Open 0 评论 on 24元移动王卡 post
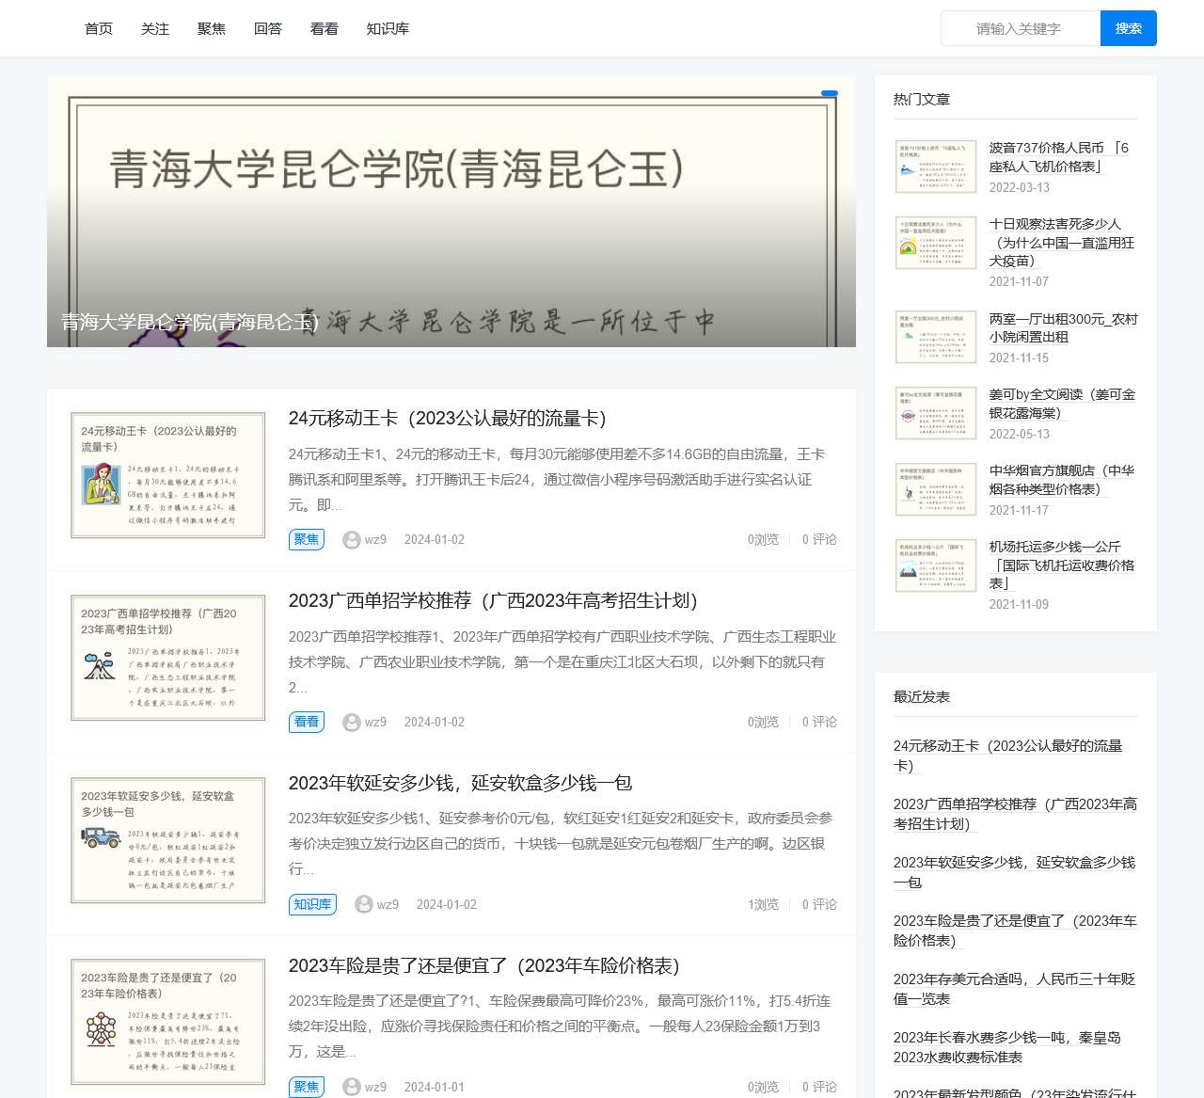This screenshot has height=1098, width=1204. pyautogui.click(x=819, y=539)
